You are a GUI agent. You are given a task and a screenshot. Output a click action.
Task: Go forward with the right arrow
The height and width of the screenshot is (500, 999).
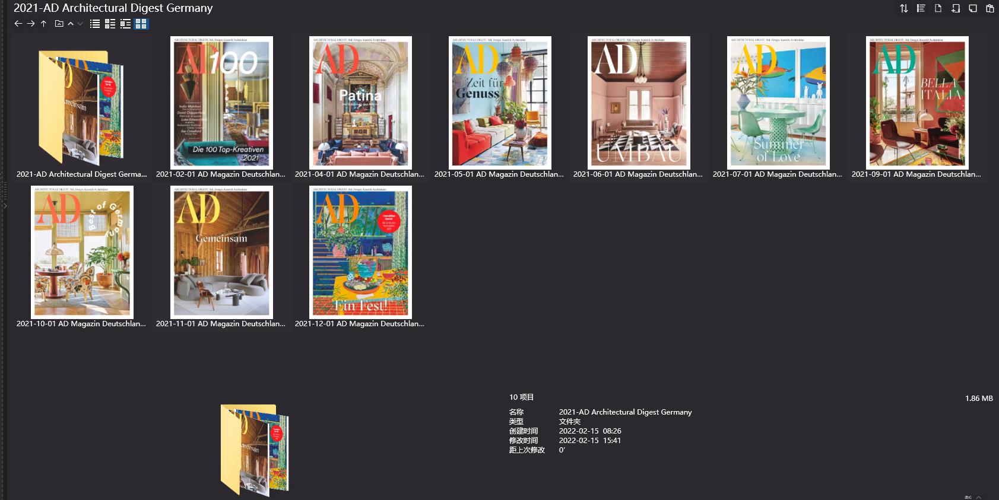tap(31, 24)
